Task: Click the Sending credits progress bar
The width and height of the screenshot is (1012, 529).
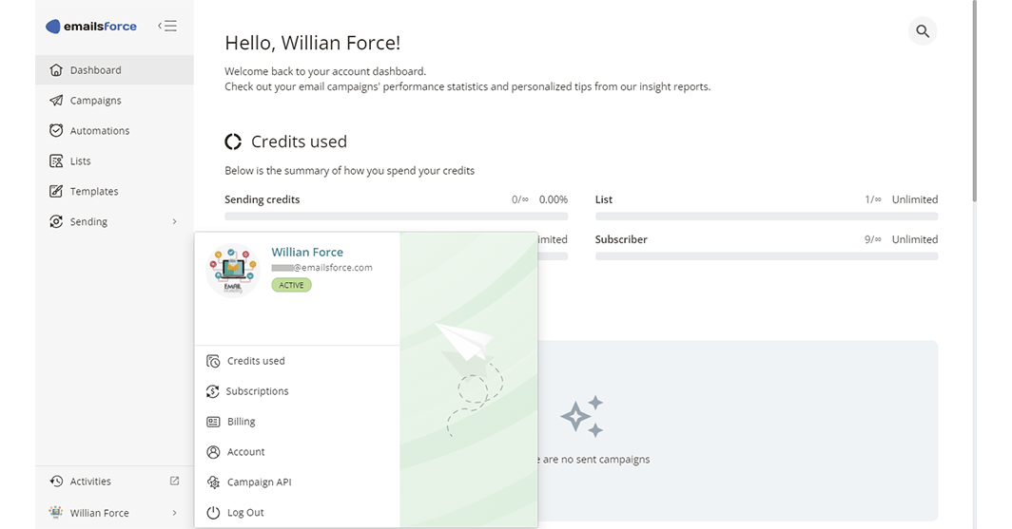Action: tap(396, 217)
